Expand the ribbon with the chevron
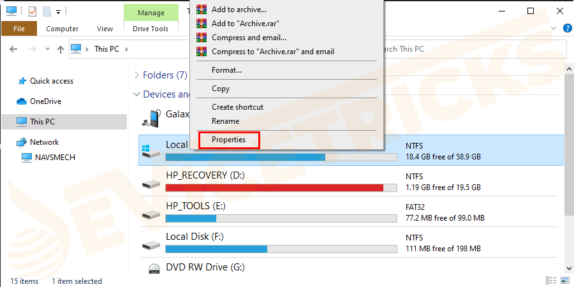 (553, 29)
